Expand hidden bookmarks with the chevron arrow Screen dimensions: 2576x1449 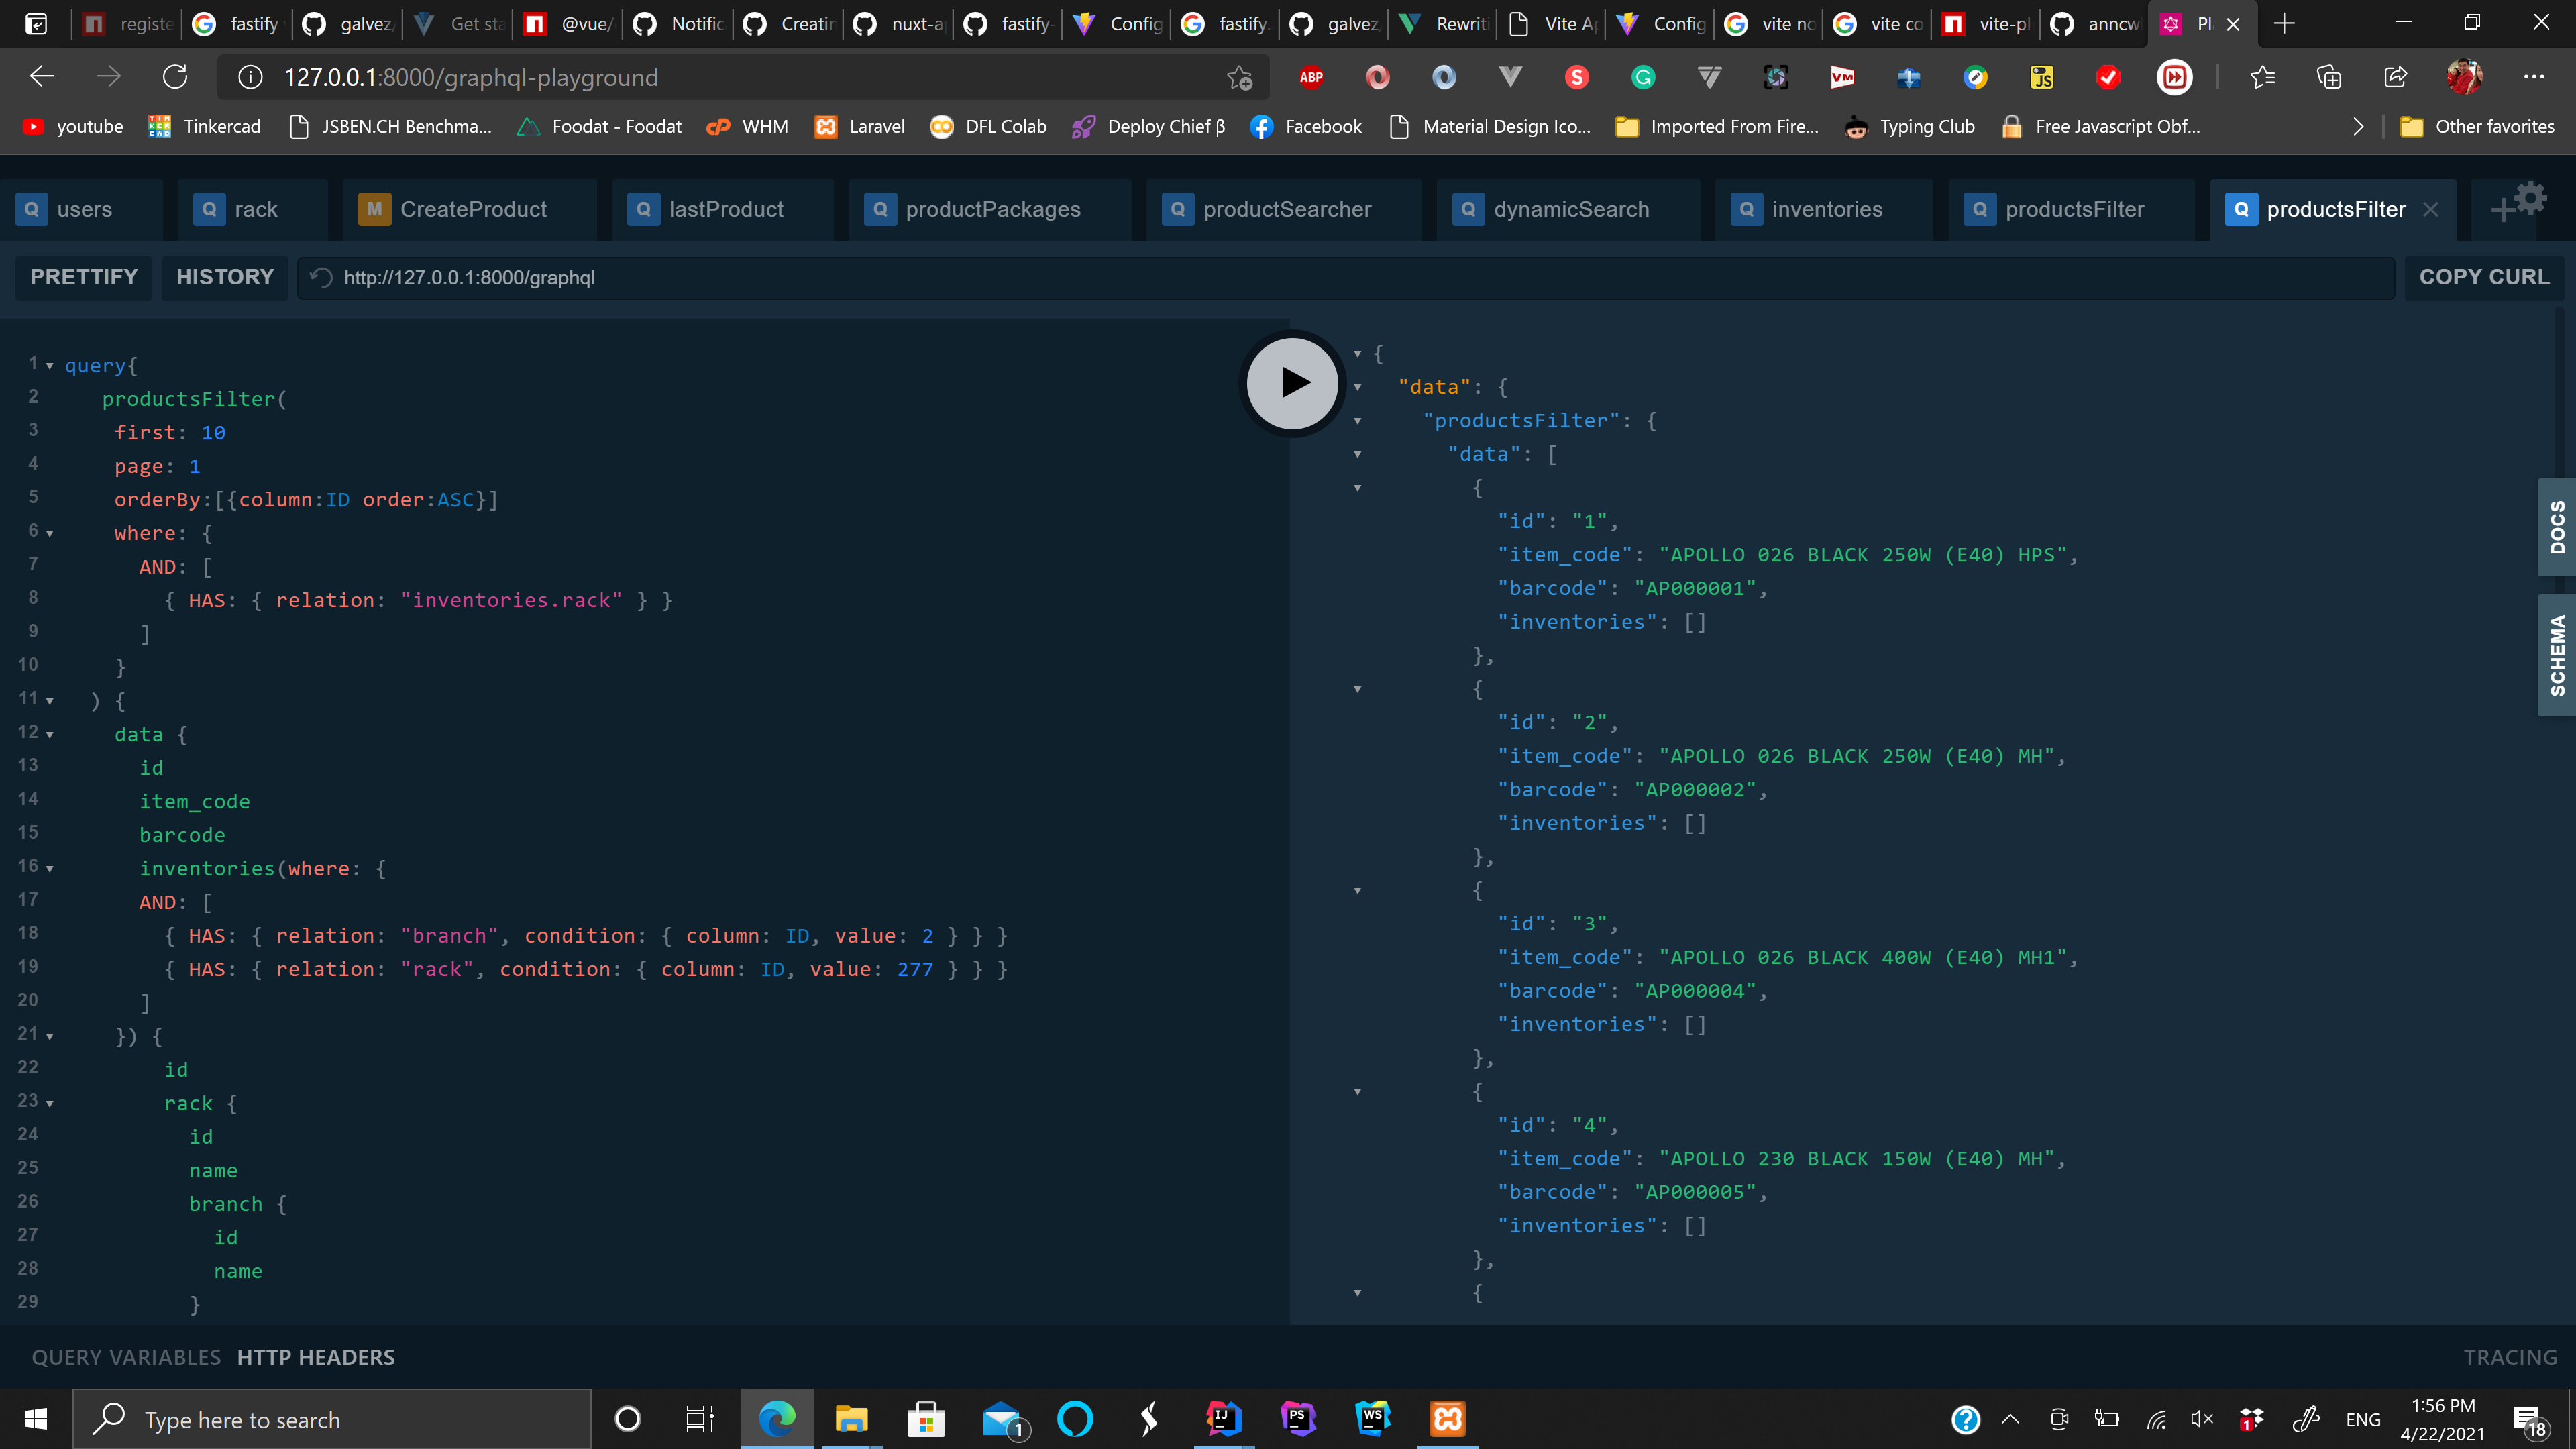pos(2358,126)
